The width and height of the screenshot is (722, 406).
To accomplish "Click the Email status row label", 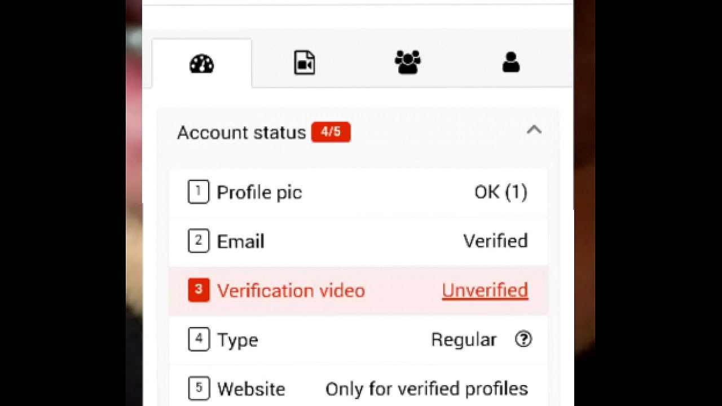I will [241, 242].
